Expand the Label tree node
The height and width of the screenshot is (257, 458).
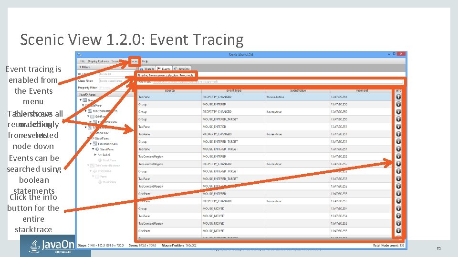point(95,155)
